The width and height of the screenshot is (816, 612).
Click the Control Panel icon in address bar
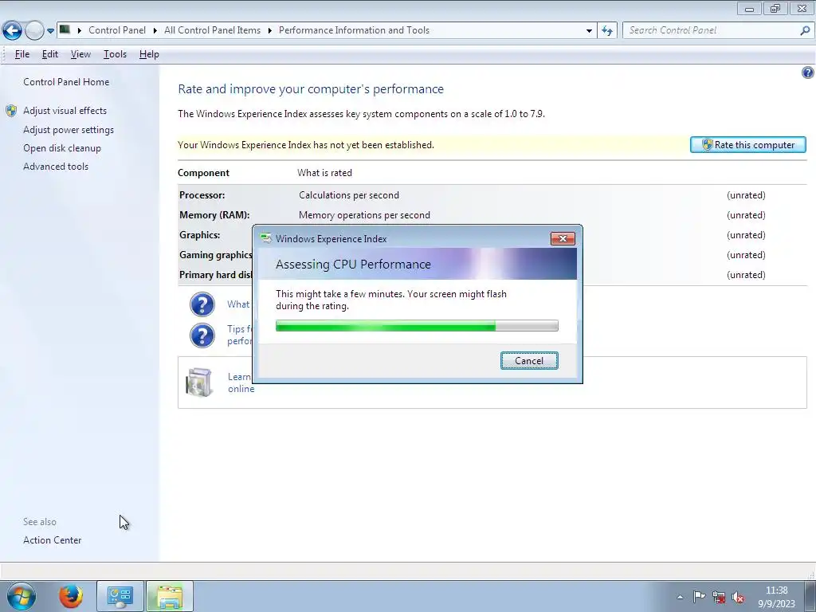(x=65, y=29)
